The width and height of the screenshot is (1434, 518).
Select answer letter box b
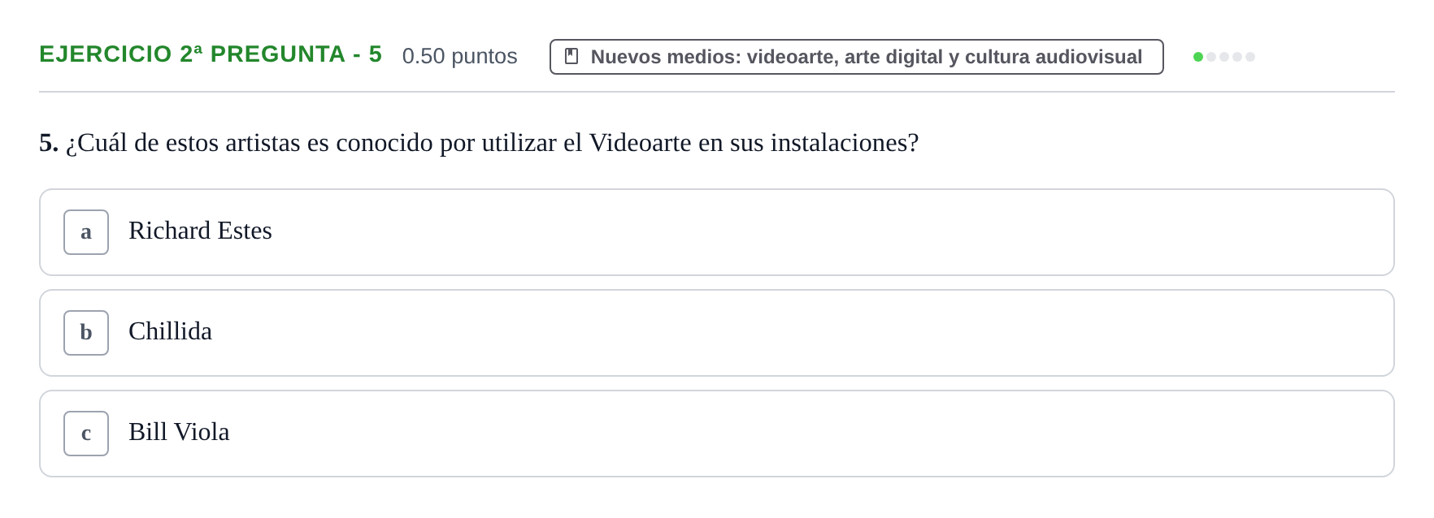[86, 333]
